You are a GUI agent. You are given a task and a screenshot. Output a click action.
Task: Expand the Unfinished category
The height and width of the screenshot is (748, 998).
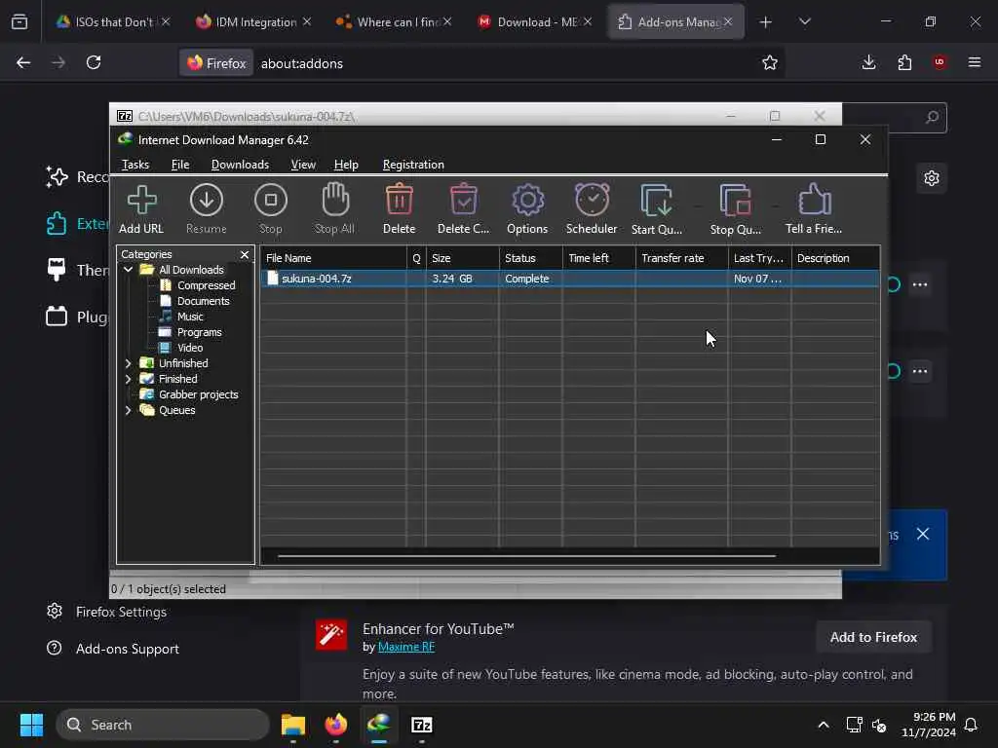128,363
